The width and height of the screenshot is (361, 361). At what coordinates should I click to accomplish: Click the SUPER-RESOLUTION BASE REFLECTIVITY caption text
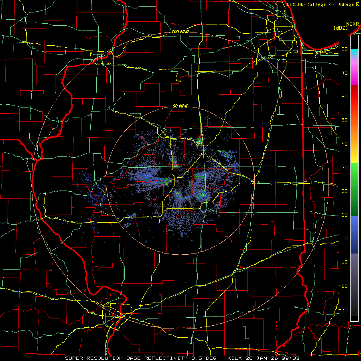pos(126,358)
